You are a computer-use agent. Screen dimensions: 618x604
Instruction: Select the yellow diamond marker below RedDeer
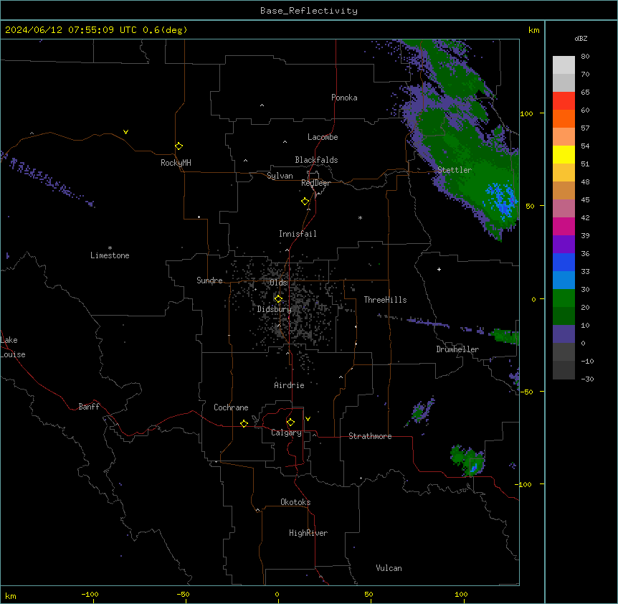(305, 202)
